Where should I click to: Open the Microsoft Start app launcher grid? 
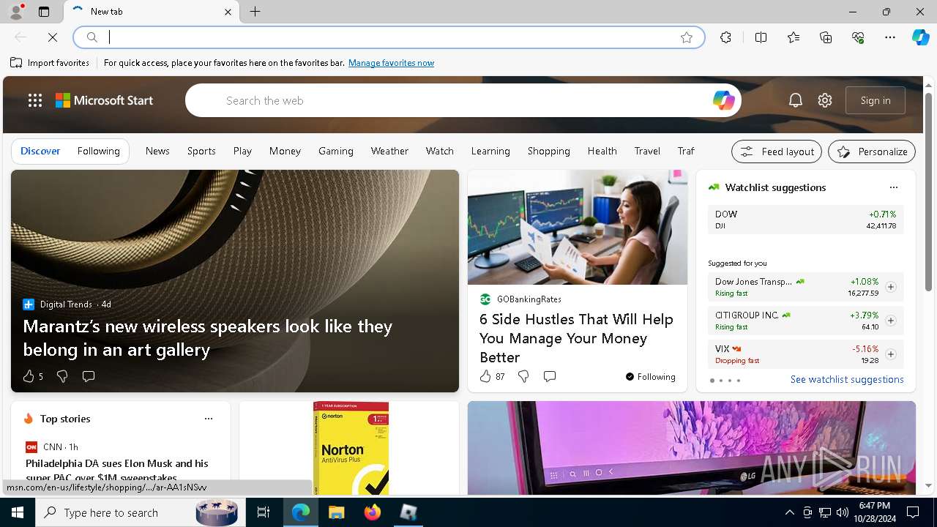pos(35,100)
